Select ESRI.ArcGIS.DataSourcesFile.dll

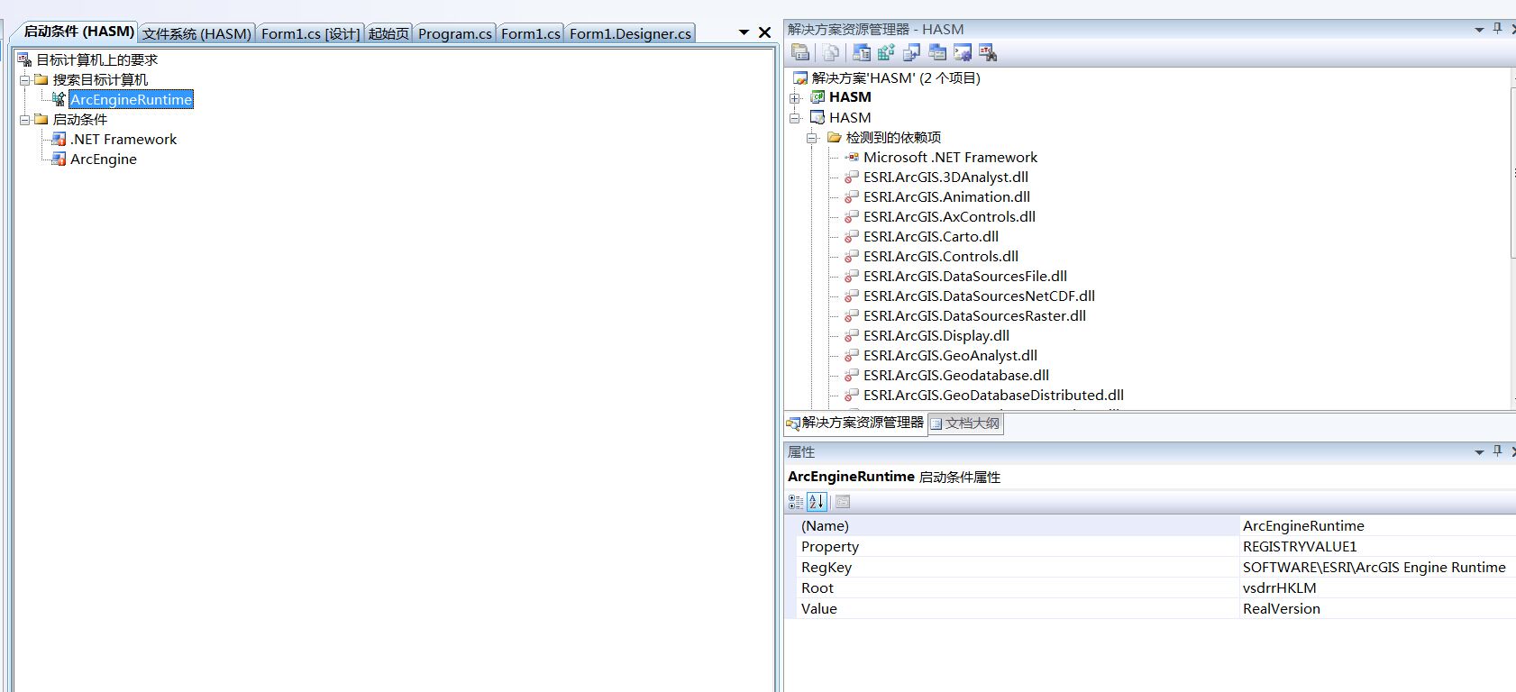tap(965, 276)
